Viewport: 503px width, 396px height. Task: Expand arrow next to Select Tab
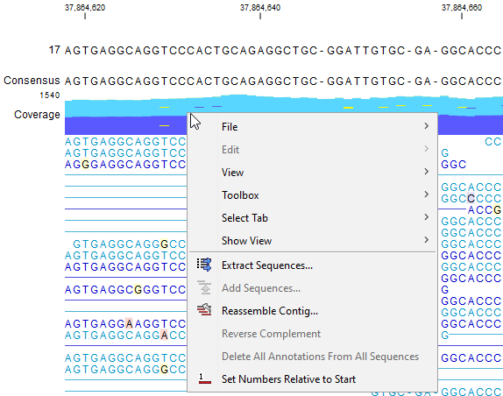tap(427, 217)
